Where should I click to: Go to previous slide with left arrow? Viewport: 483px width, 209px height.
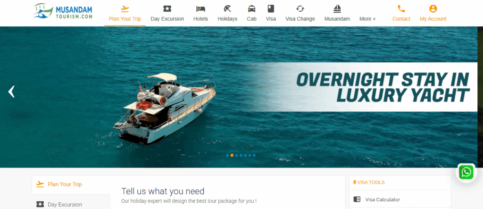tap(11, 92)
